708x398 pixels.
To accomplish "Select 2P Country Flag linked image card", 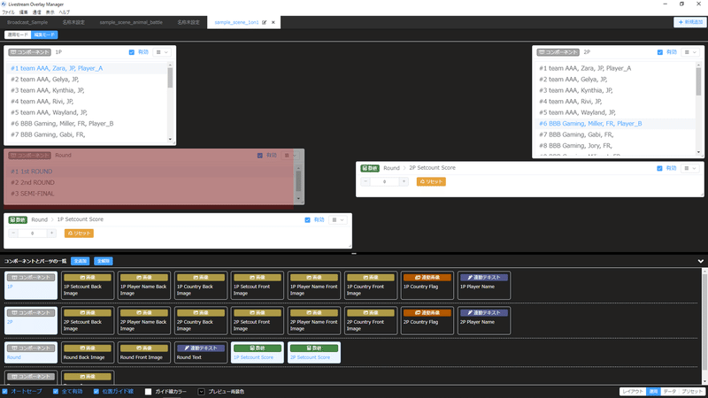I will pos(427,321).
